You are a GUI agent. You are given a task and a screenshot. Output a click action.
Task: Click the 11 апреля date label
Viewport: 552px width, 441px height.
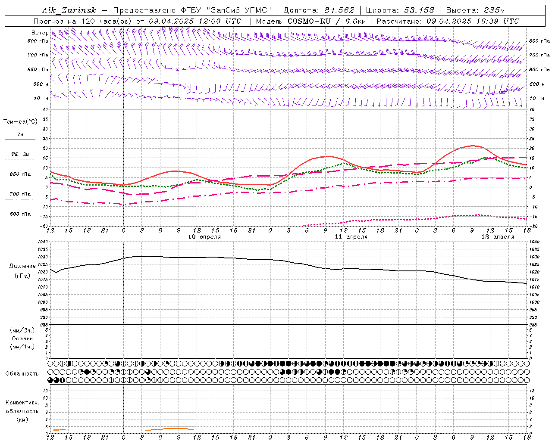(351, 237)
